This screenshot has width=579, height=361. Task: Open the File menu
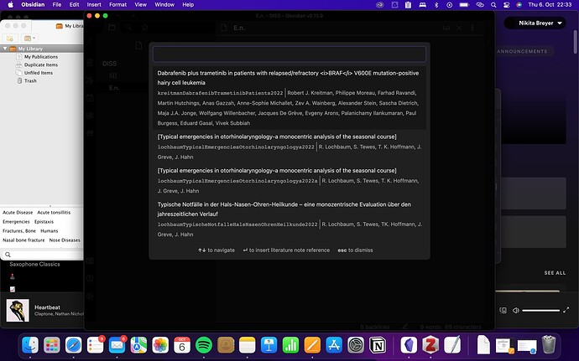[57, 5]
